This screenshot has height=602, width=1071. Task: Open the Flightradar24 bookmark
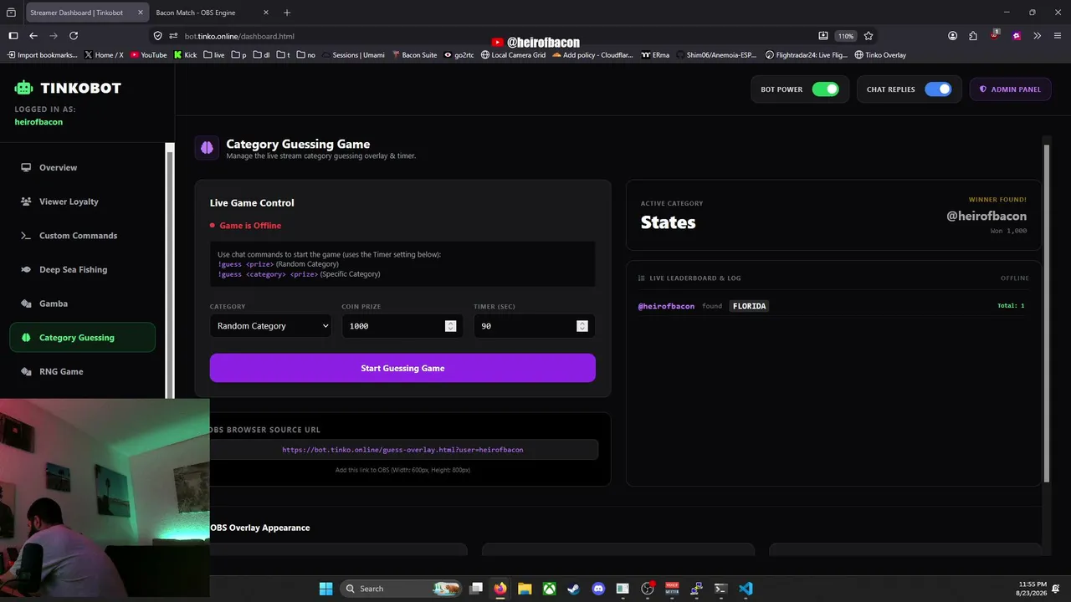[807, 55]
